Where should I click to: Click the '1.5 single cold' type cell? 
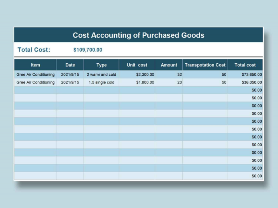(101, 82)
